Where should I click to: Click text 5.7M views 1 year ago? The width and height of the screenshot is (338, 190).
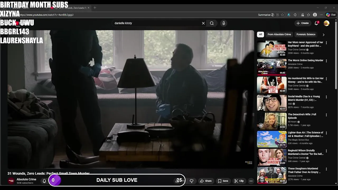pyautogui.click(x=299, y=125)
